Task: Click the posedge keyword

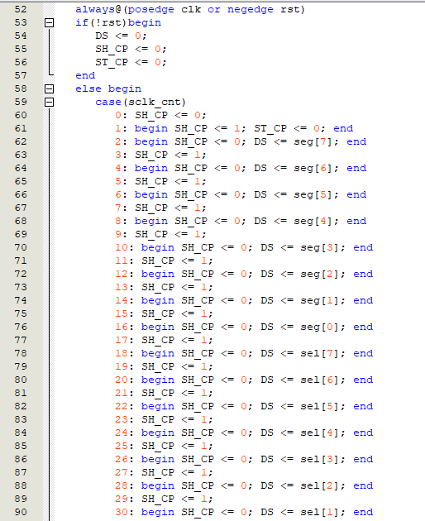Action: click(151, 9)
